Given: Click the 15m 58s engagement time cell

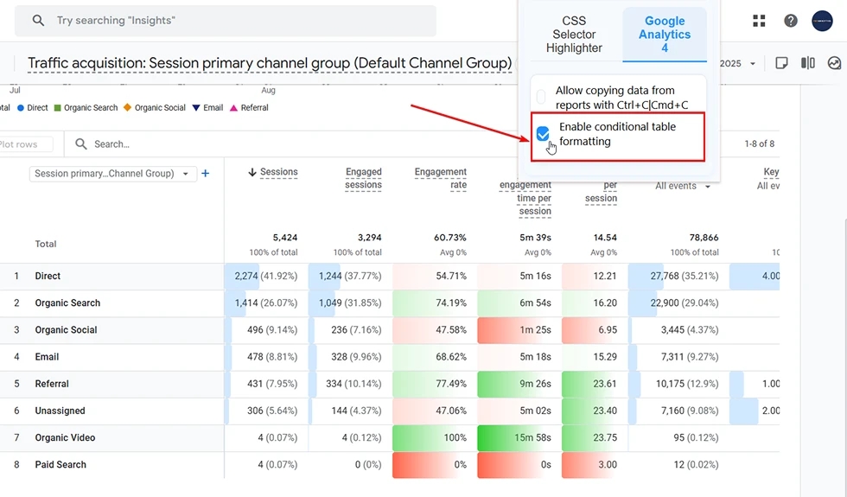Looking at the screenshot, I should point(519,438).
